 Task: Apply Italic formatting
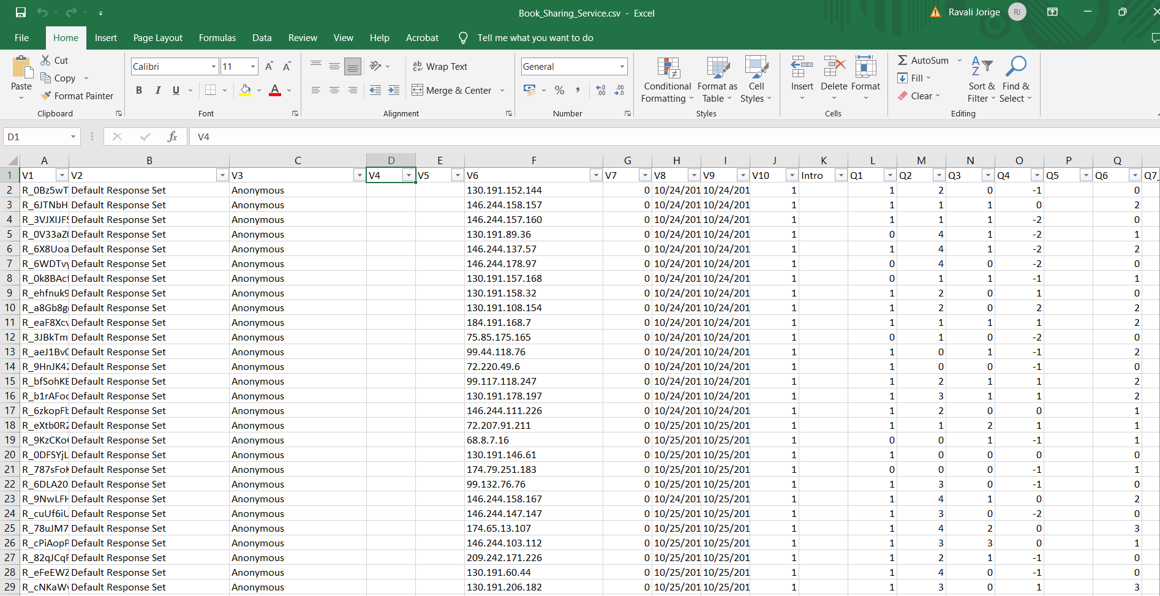click(x=157, y=90)
